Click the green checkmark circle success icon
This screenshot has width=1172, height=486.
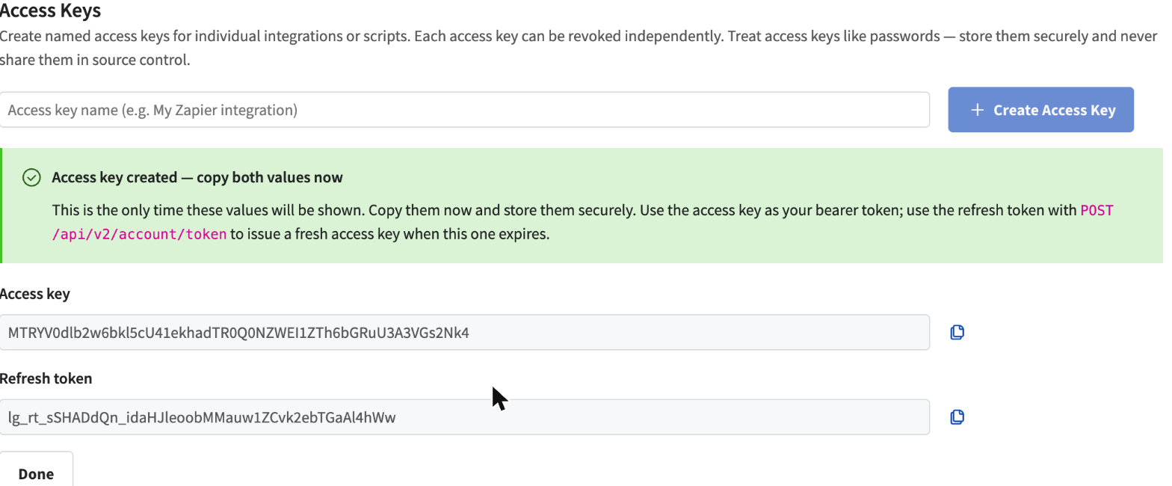coord(31,177)
